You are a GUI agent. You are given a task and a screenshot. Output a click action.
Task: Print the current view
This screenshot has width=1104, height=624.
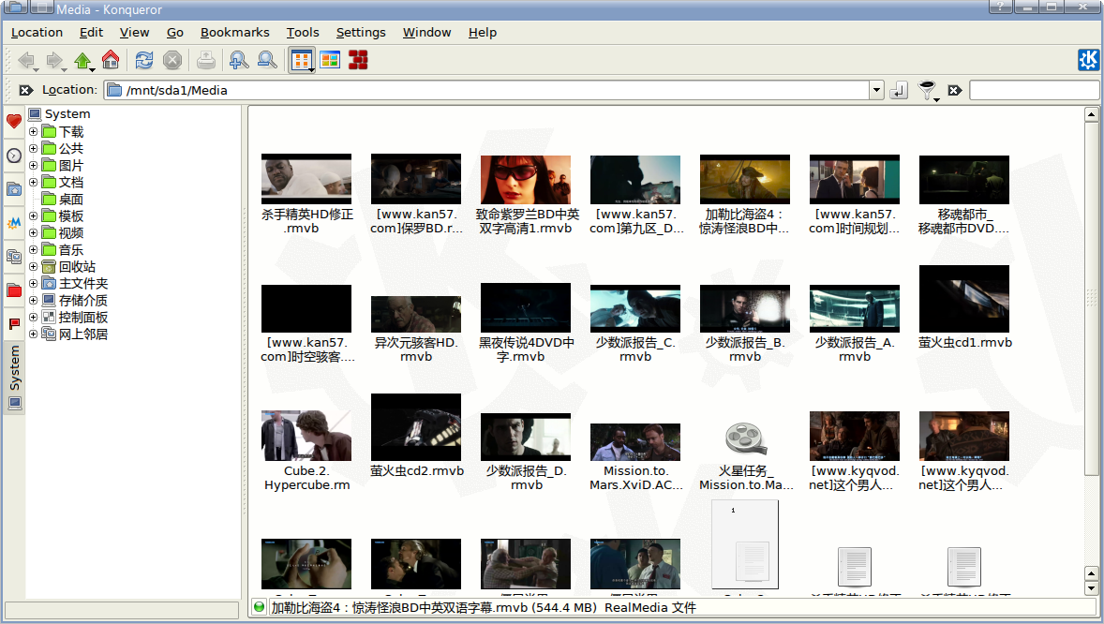pos(205,61)
